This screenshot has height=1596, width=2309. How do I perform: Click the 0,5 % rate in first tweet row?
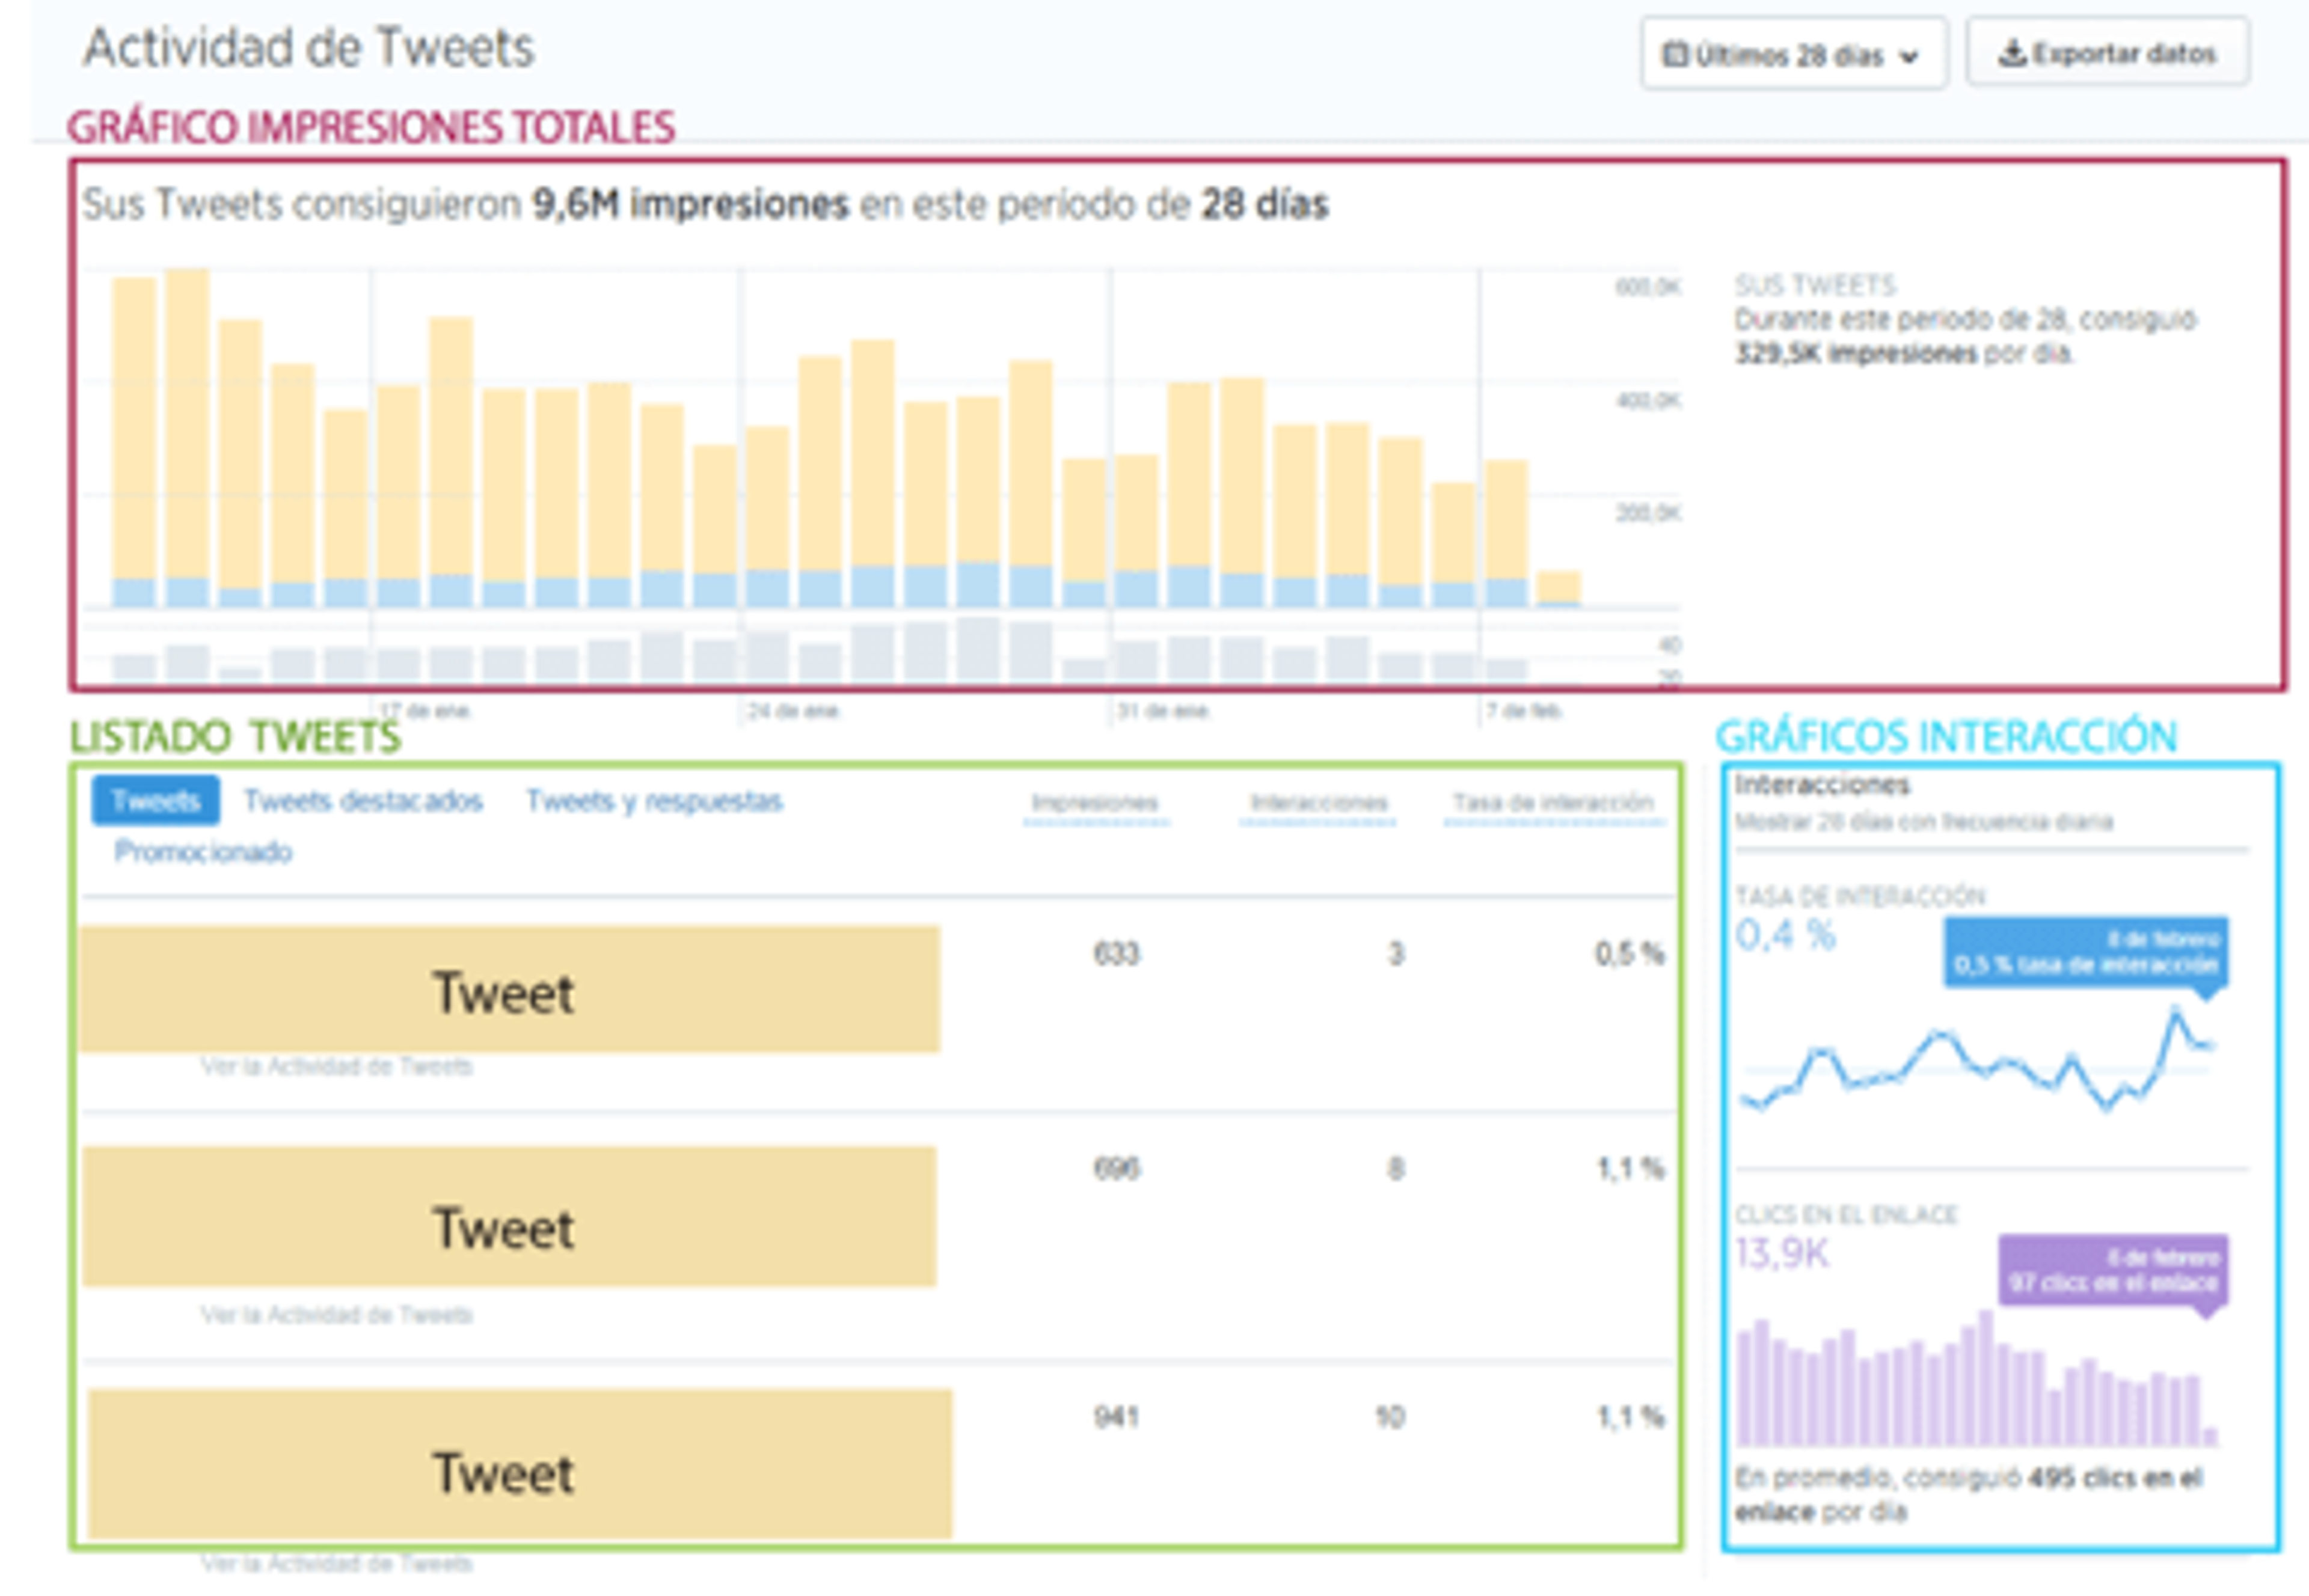click(1629, 953)
